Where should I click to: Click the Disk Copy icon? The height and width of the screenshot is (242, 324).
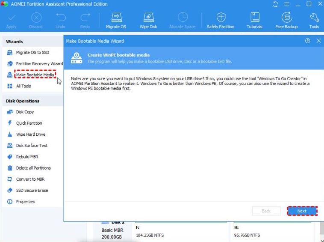[10, 112]
